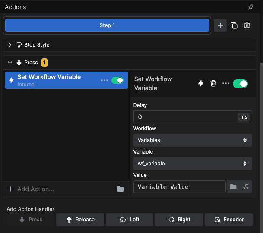Screen dimensions: 263x233
Task: Open folder icon next to Value field
Action: (x=233, y=187)
